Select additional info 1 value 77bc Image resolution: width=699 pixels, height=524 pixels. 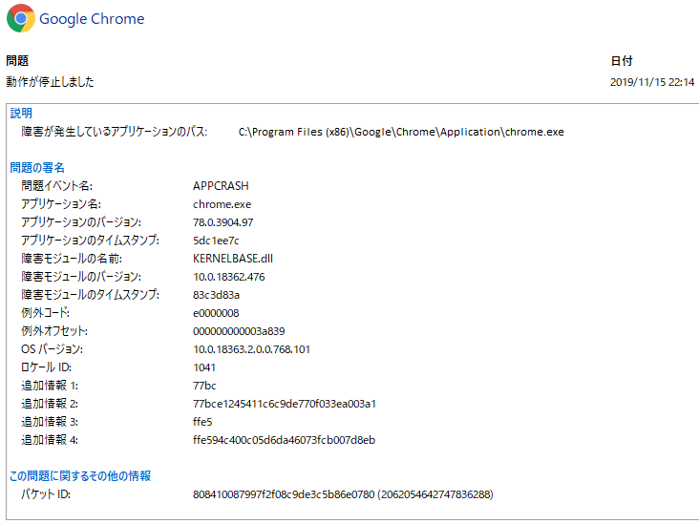[x=204, y=386]
